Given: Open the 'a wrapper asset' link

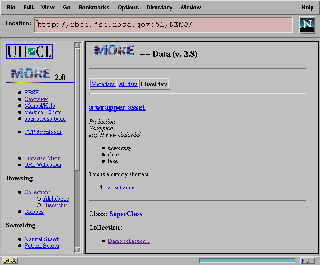Looking at the screenshot, I should (117, 108).
